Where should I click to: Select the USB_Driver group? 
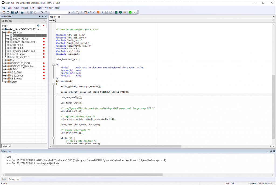pyautogui.click(x=16, y=76)
